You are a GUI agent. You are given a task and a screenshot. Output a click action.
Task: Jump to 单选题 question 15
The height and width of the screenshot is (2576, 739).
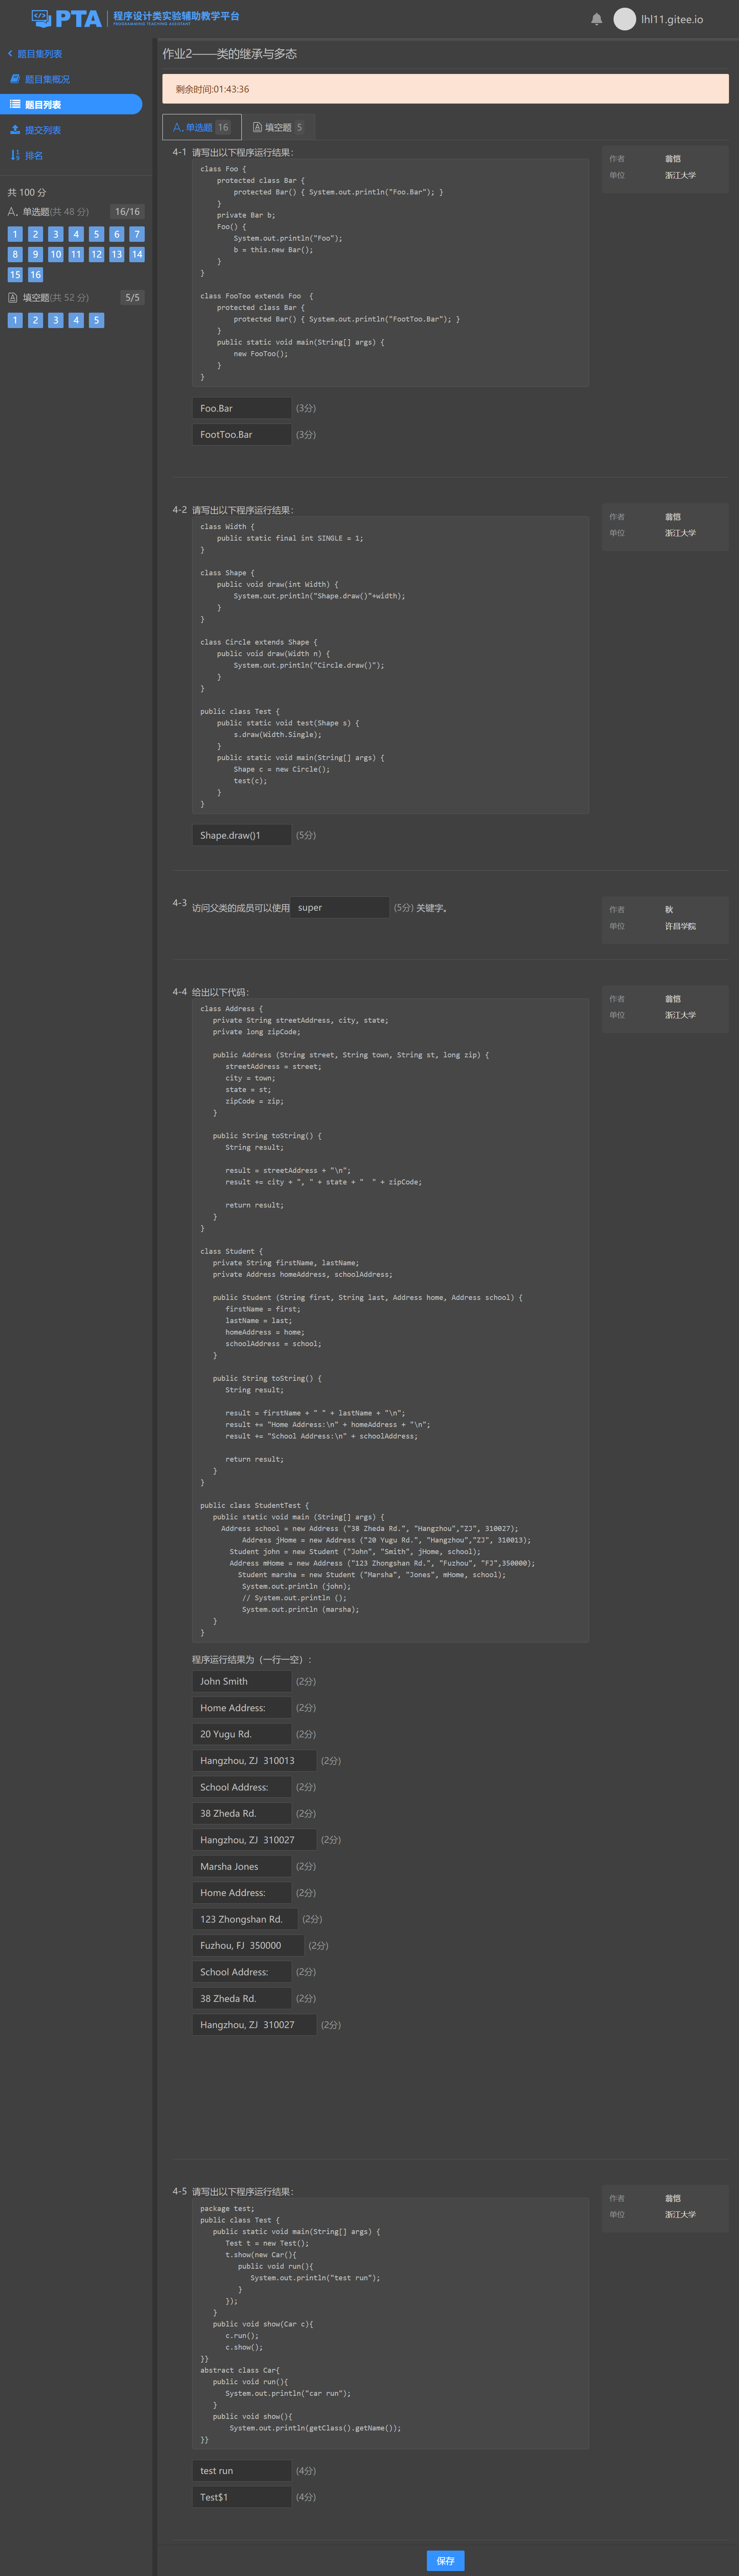pos(15,274)
